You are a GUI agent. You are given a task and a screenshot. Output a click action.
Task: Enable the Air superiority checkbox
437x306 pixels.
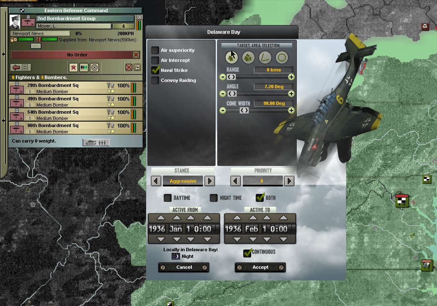155,50
